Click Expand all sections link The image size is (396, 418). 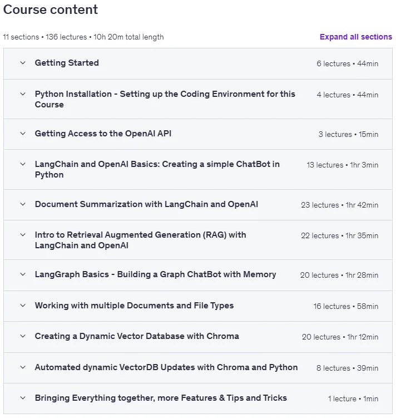pyautogui.click(x=356, y=37)
